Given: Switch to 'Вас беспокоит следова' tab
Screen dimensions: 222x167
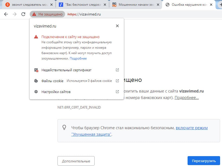Looking at the screenshot, I should [x=83, y=5].
